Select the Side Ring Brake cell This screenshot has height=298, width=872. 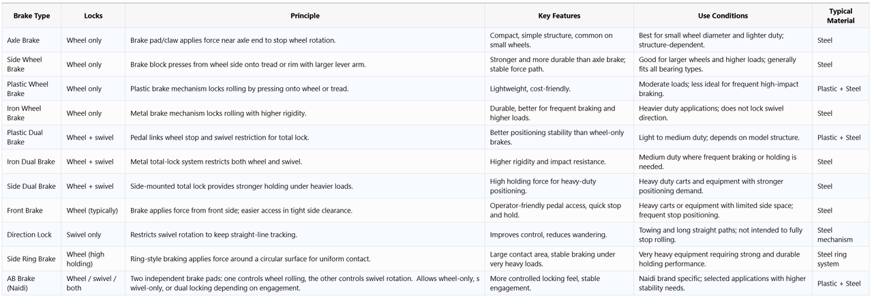coord(31,259)
